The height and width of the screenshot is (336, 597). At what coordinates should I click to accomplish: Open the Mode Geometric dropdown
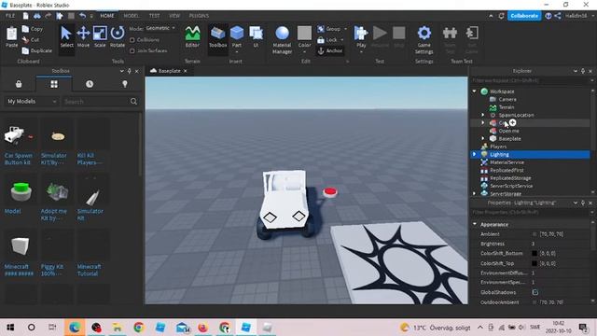coord(160,28)
